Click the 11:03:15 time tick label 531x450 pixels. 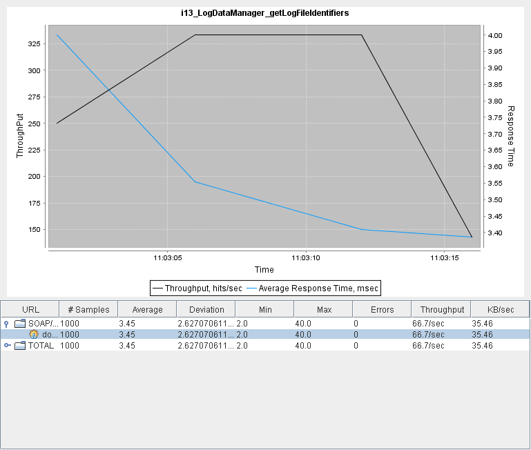click(x=444, y=258)
